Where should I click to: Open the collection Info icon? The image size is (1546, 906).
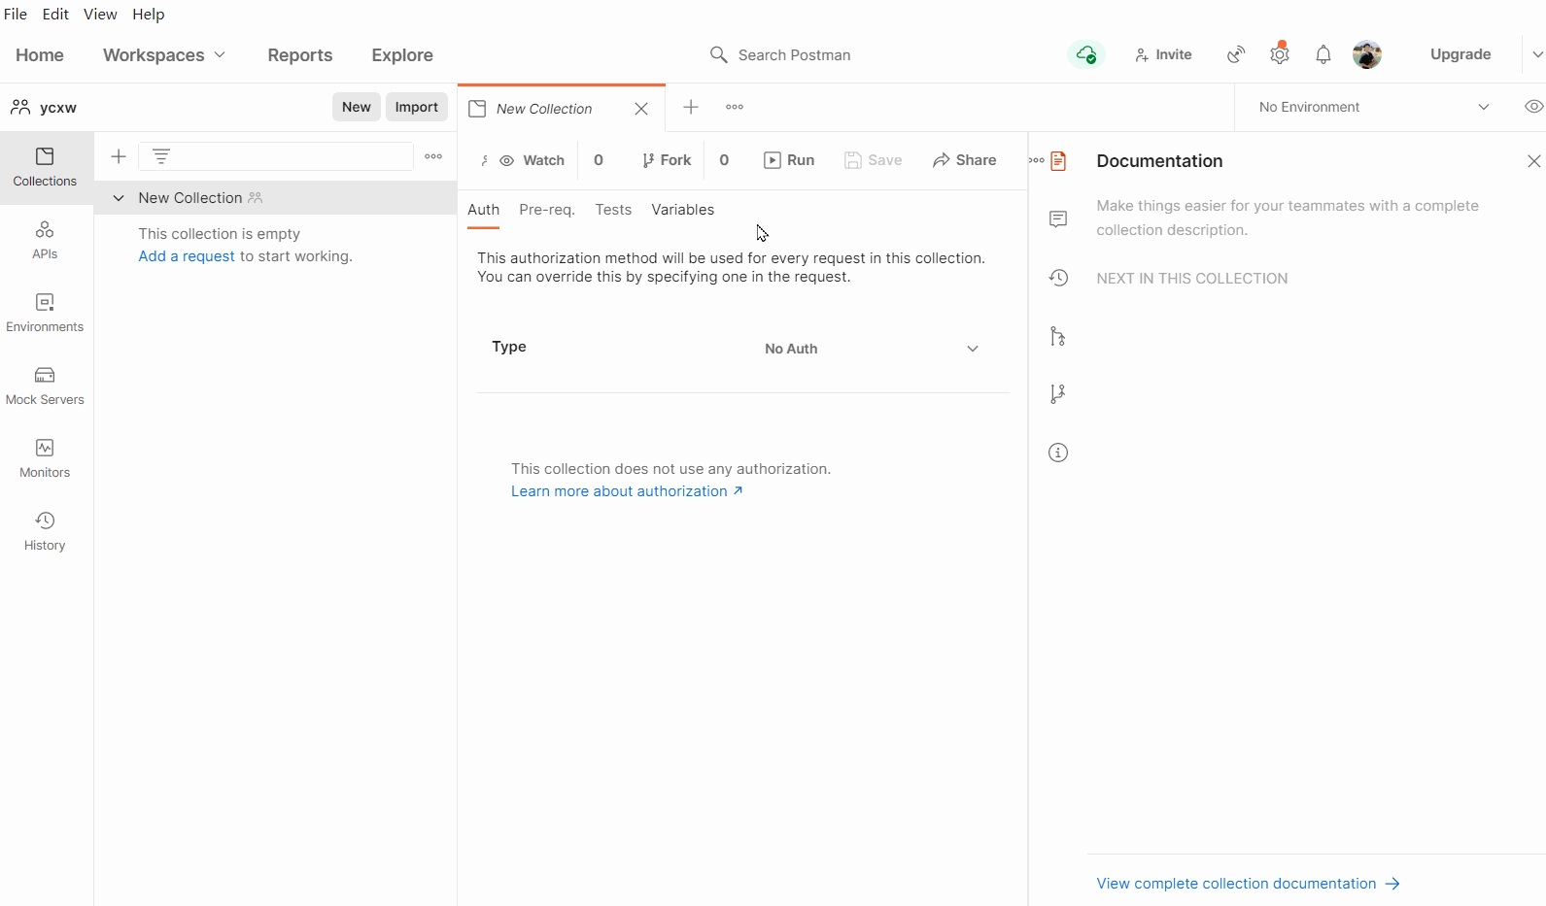1058,453
